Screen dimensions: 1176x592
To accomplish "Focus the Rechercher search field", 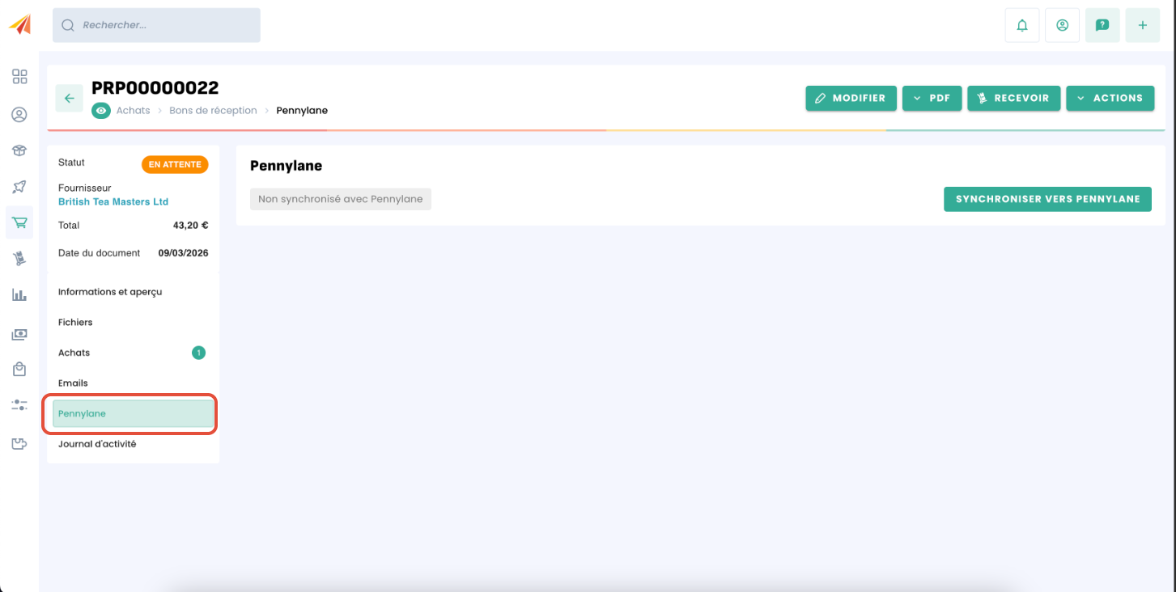I will pyautogui.click(x=157, y=25).
